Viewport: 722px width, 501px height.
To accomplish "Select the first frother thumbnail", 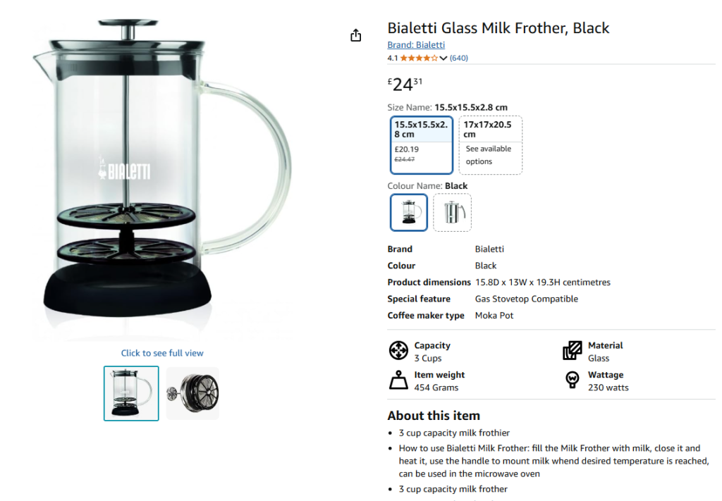I will [x=131, y=393].
